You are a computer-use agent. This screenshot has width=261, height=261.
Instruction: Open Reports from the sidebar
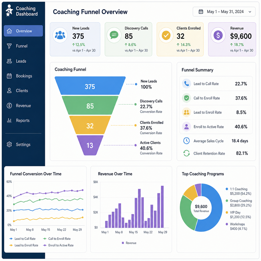(23, 120)
